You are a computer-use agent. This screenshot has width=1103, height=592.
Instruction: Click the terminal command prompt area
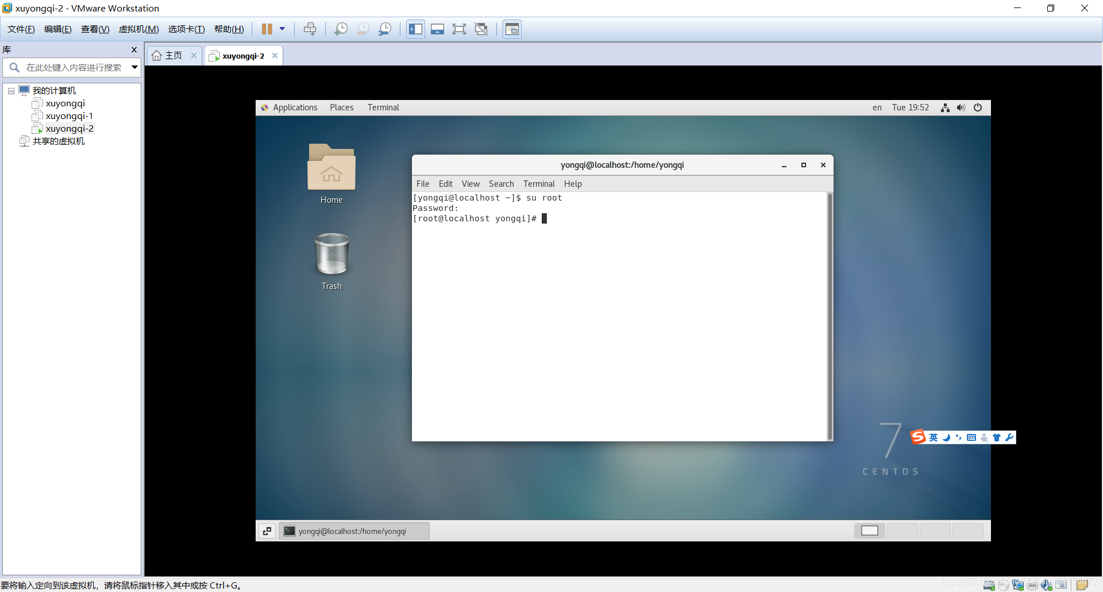(x=619, y=317)
